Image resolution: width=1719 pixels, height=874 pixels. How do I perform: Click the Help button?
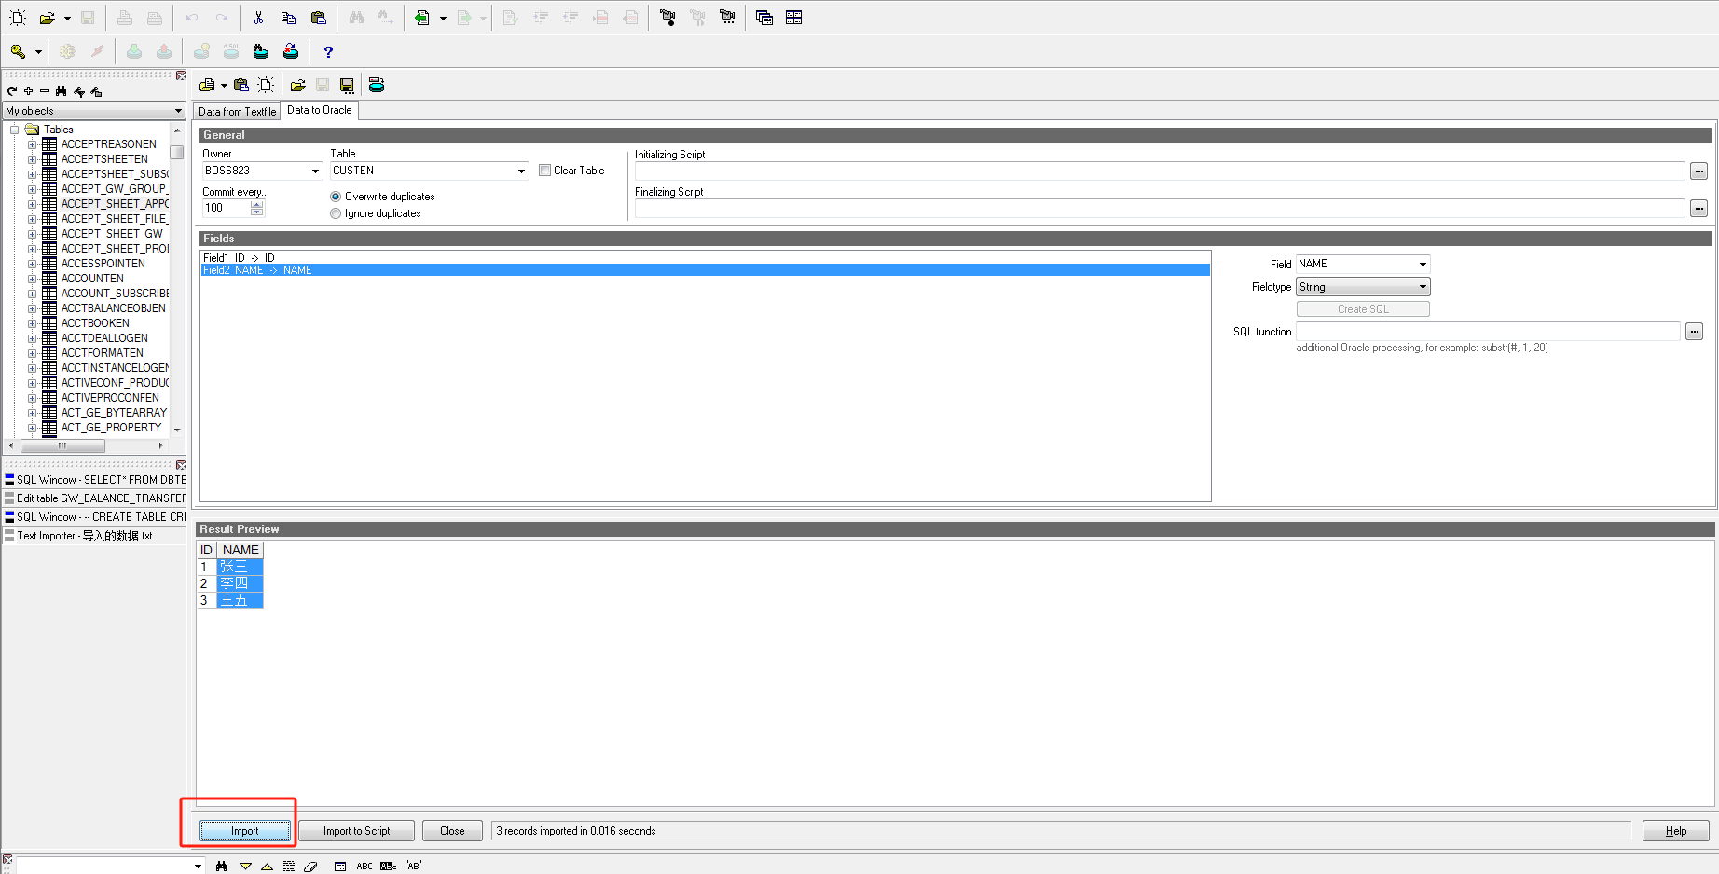(x=1676, y=831)
